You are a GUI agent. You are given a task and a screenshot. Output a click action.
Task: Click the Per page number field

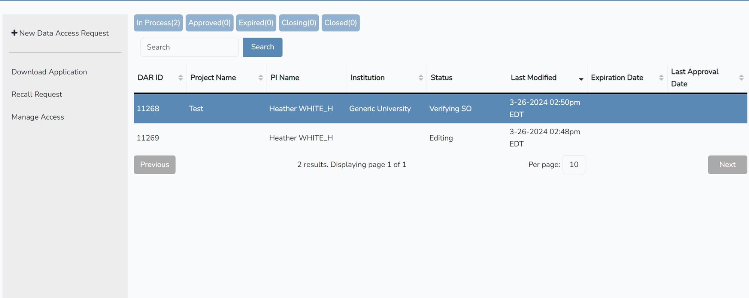pyautogui.click(x=574, y=165)
